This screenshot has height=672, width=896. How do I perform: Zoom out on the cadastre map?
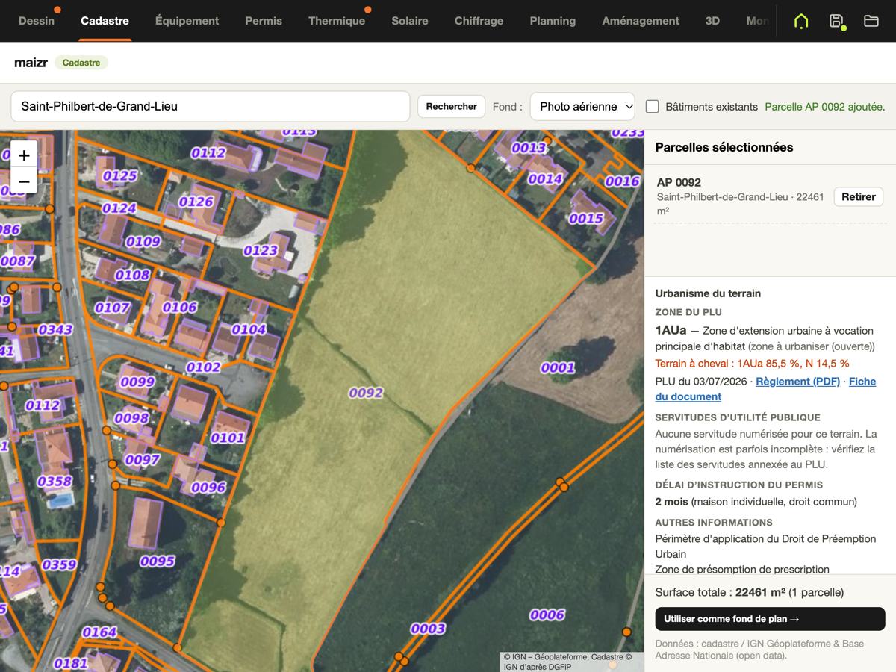pos(24,181)
